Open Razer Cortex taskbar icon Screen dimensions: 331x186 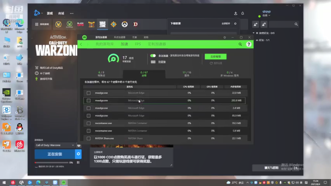point(64,182)
